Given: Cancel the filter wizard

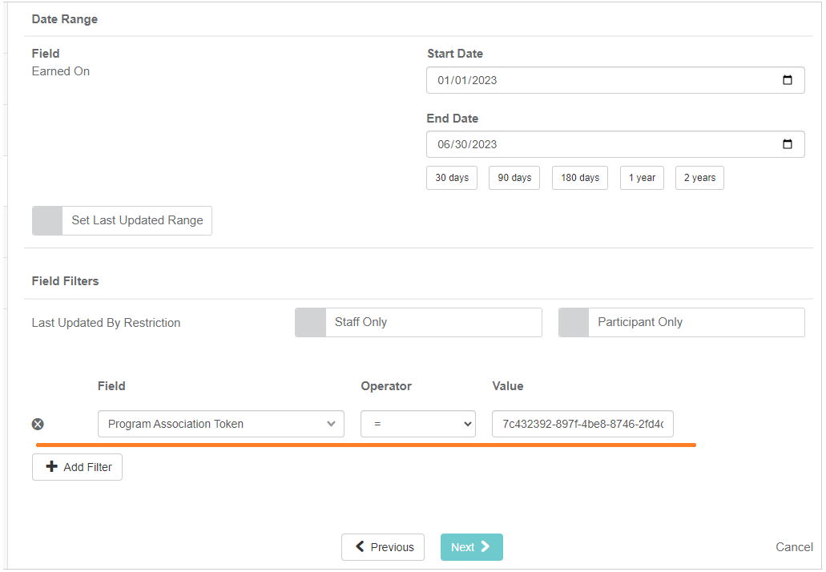Looking at the screenshot, I should pyautogui.click(x=794, y=547).
